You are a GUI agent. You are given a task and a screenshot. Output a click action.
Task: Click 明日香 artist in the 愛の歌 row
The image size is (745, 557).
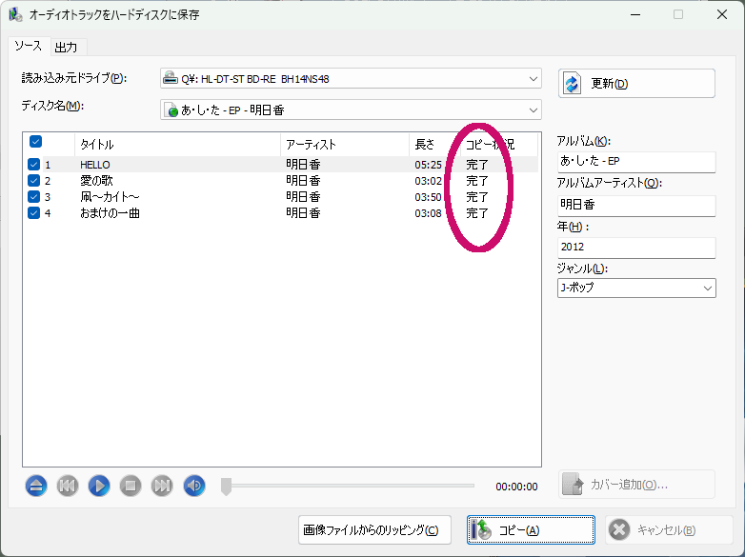coord(303,181)
